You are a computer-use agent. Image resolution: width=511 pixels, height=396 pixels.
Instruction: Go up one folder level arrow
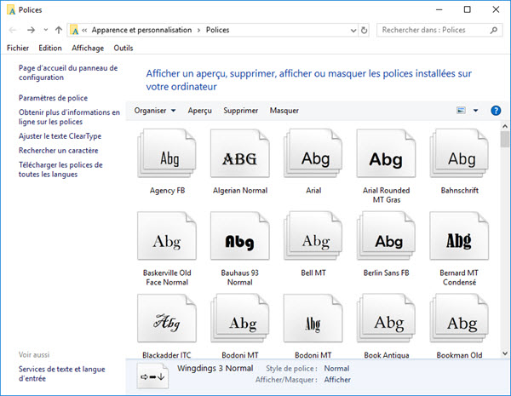[x=58, y=31]
